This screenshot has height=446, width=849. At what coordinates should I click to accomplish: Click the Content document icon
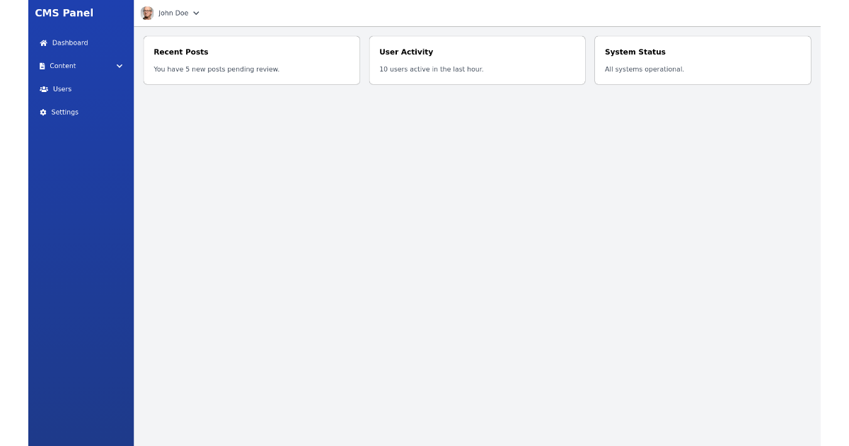click(x=42, y=66)
